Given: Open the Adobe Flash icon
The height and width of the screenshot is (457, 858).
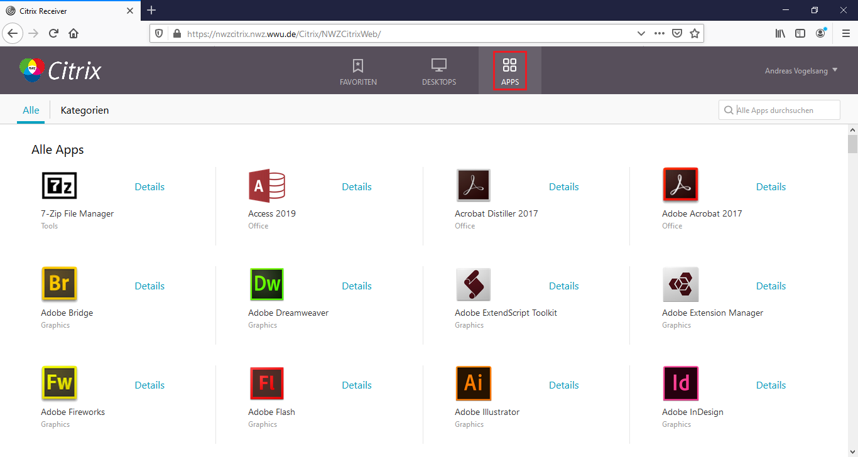Looking at the screenshot, I should point(267,384).
